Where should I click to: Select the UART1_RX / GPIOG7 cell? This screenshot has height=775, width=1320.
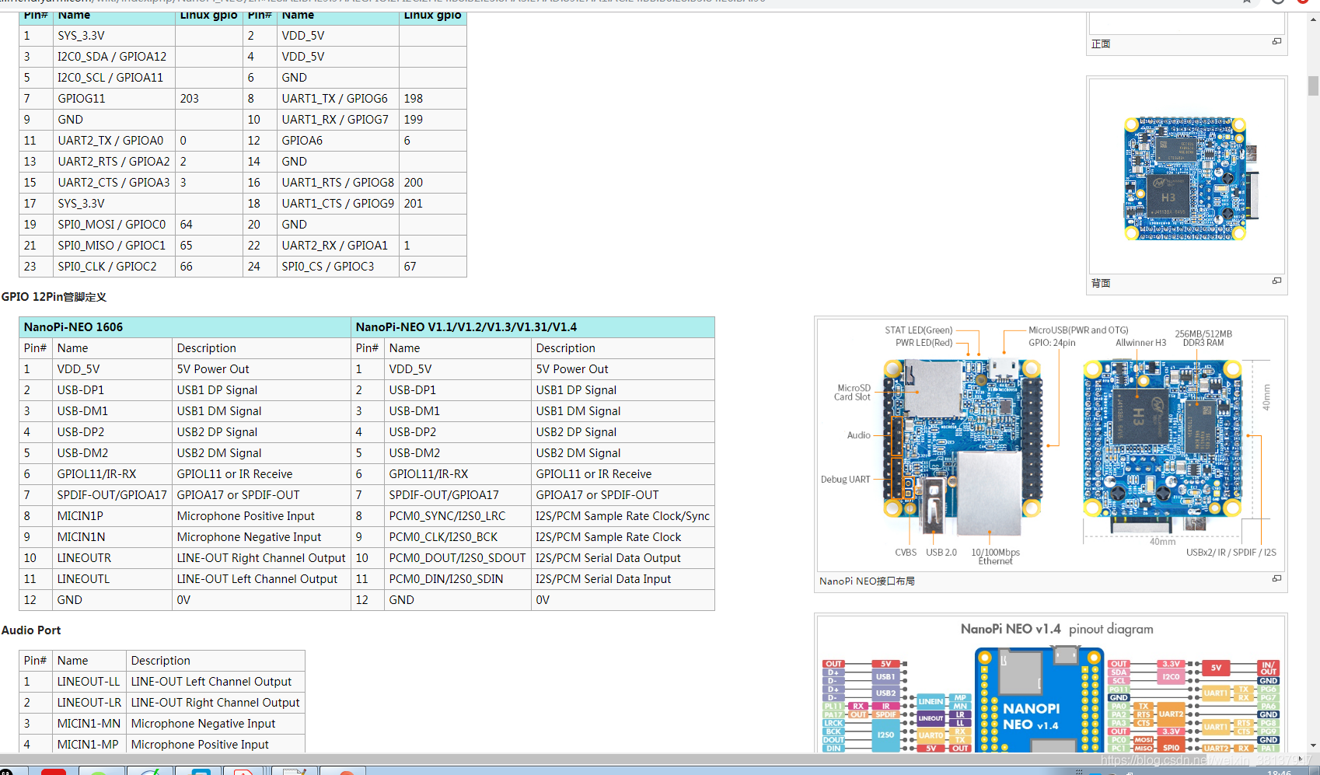coord(337,120)
